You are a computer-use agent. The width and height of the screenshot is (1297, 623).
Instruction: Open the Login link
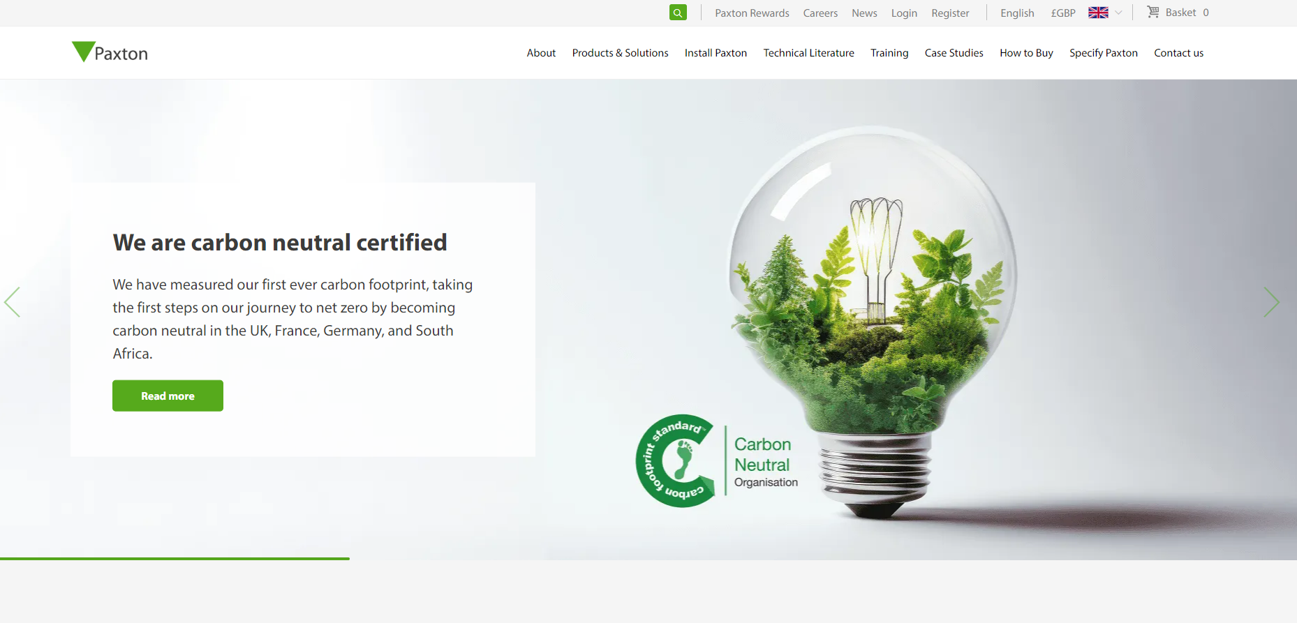tap(904, 13)
